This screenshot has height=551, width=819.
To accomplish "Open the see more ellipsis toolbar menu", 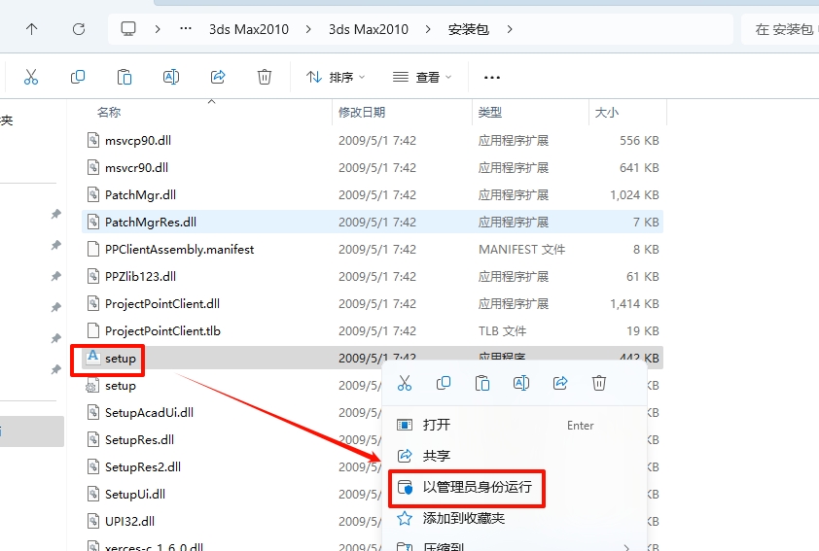I will pos(492,77).
